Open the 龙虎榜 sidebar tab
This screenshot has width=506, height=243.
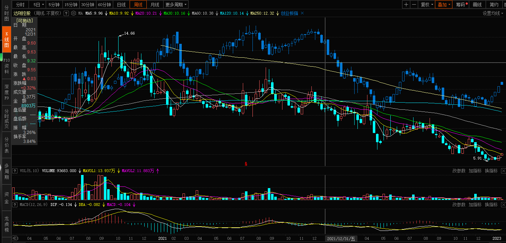(6, 224)
